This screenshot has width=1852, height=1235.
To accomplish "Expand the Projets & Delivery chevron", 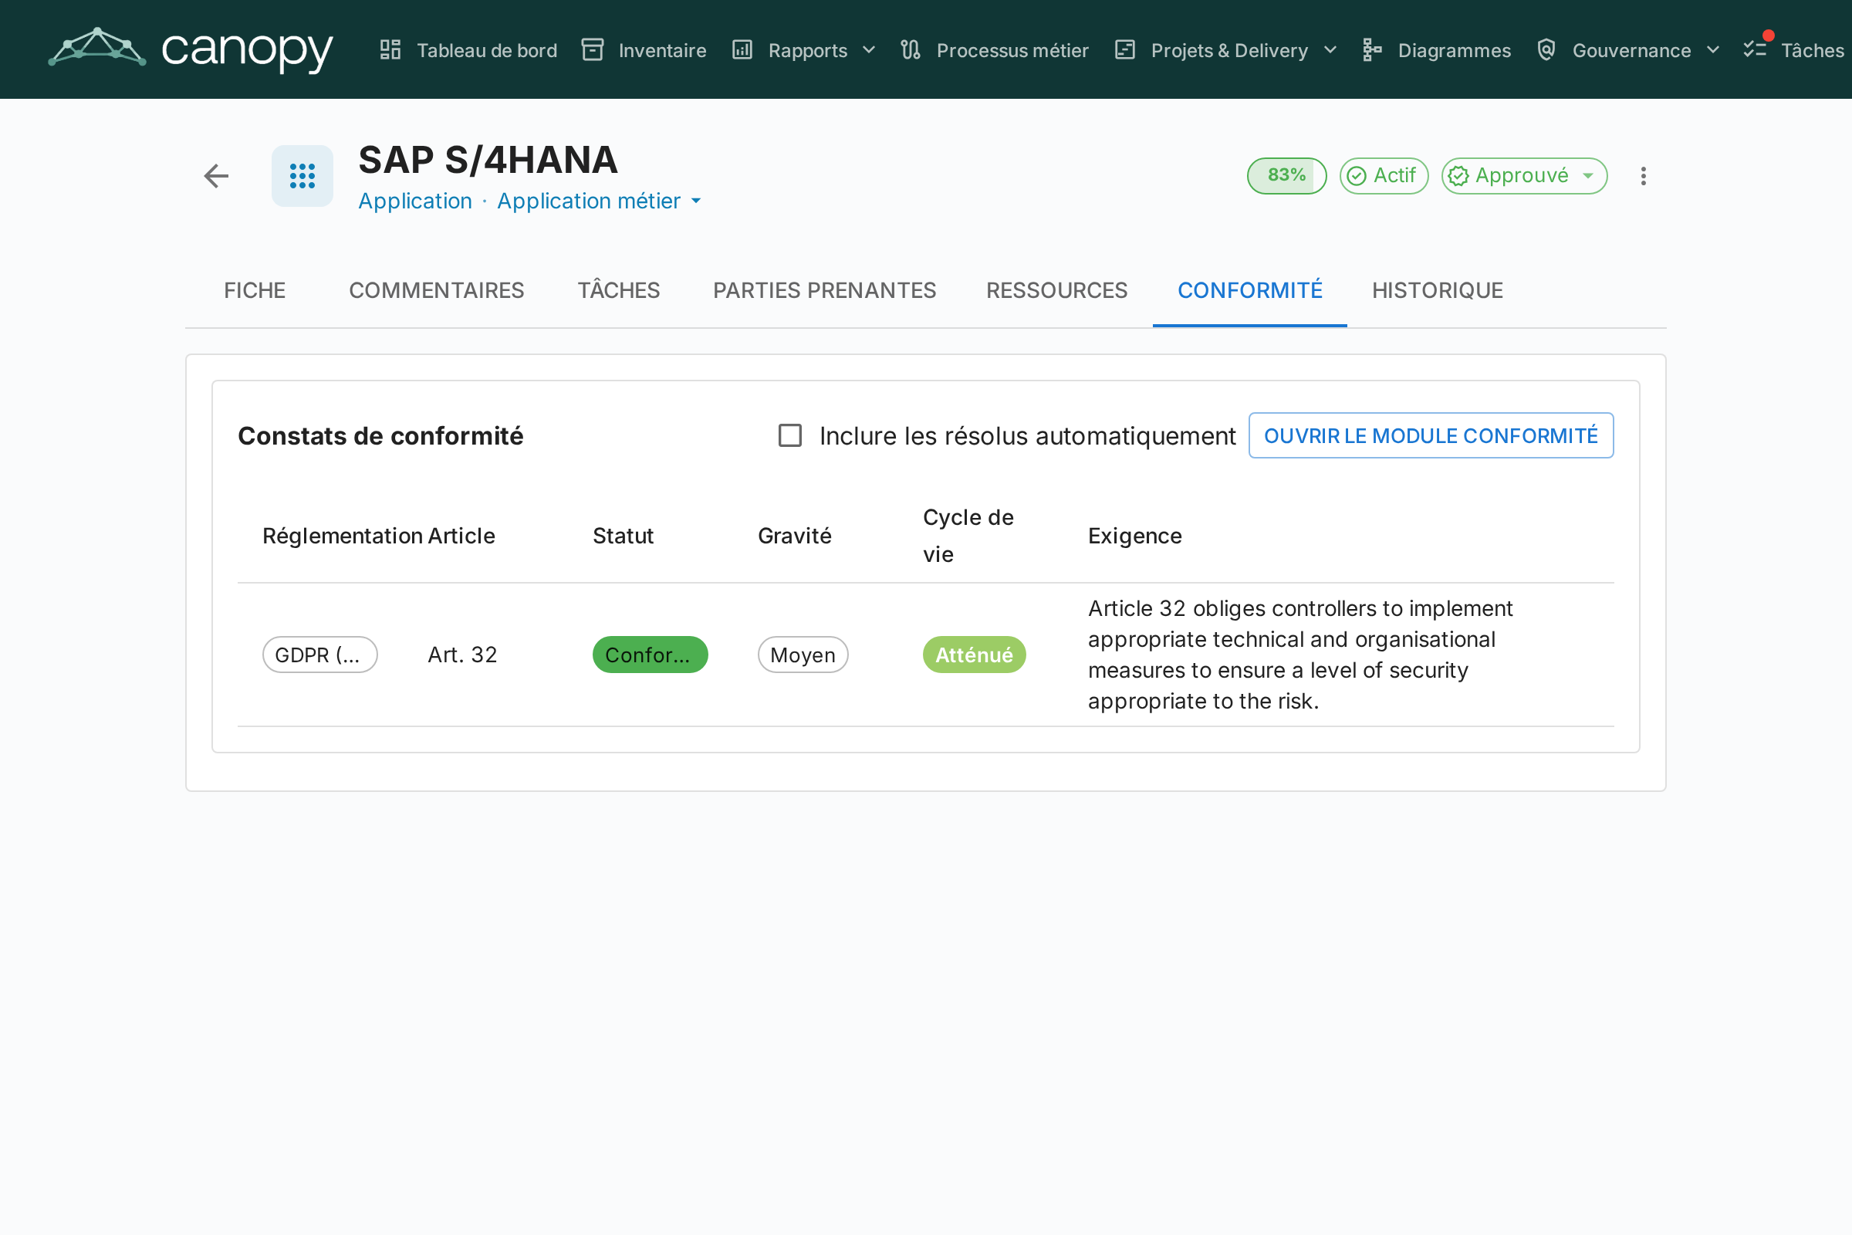I will pos(1330,50).
